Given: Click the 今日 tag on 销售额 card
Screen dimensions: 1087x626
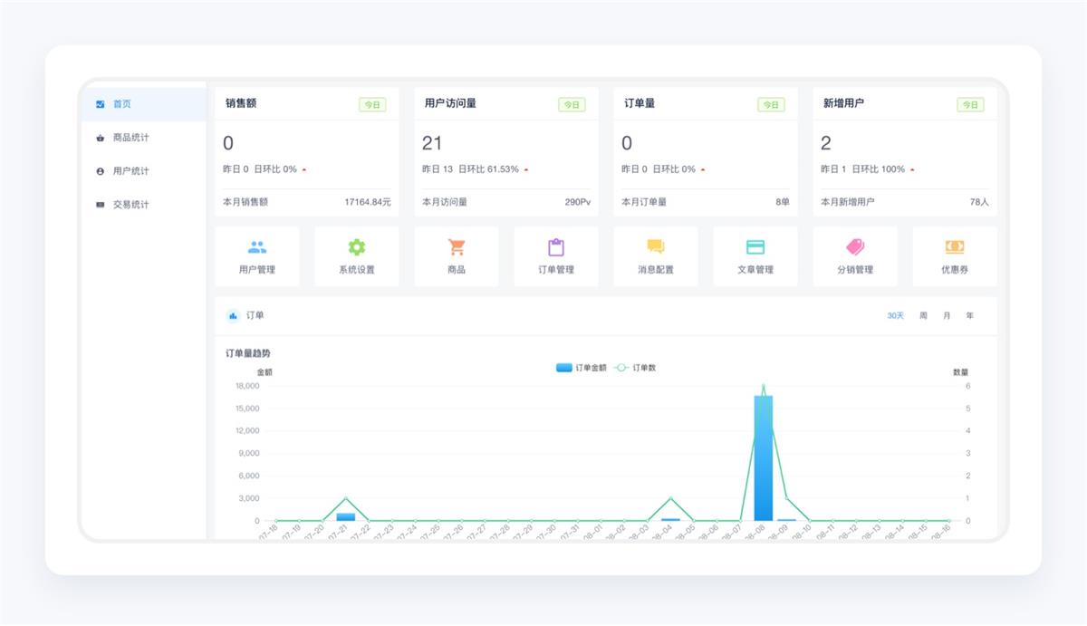Looking at the screenshot, I should [x=372, y=105].
